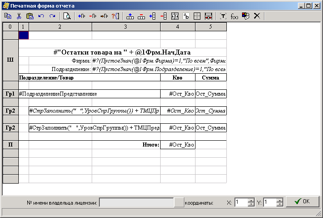Select column header 2
The height and width of the screenshot is (218, 323).
click(x=60, y=27)
